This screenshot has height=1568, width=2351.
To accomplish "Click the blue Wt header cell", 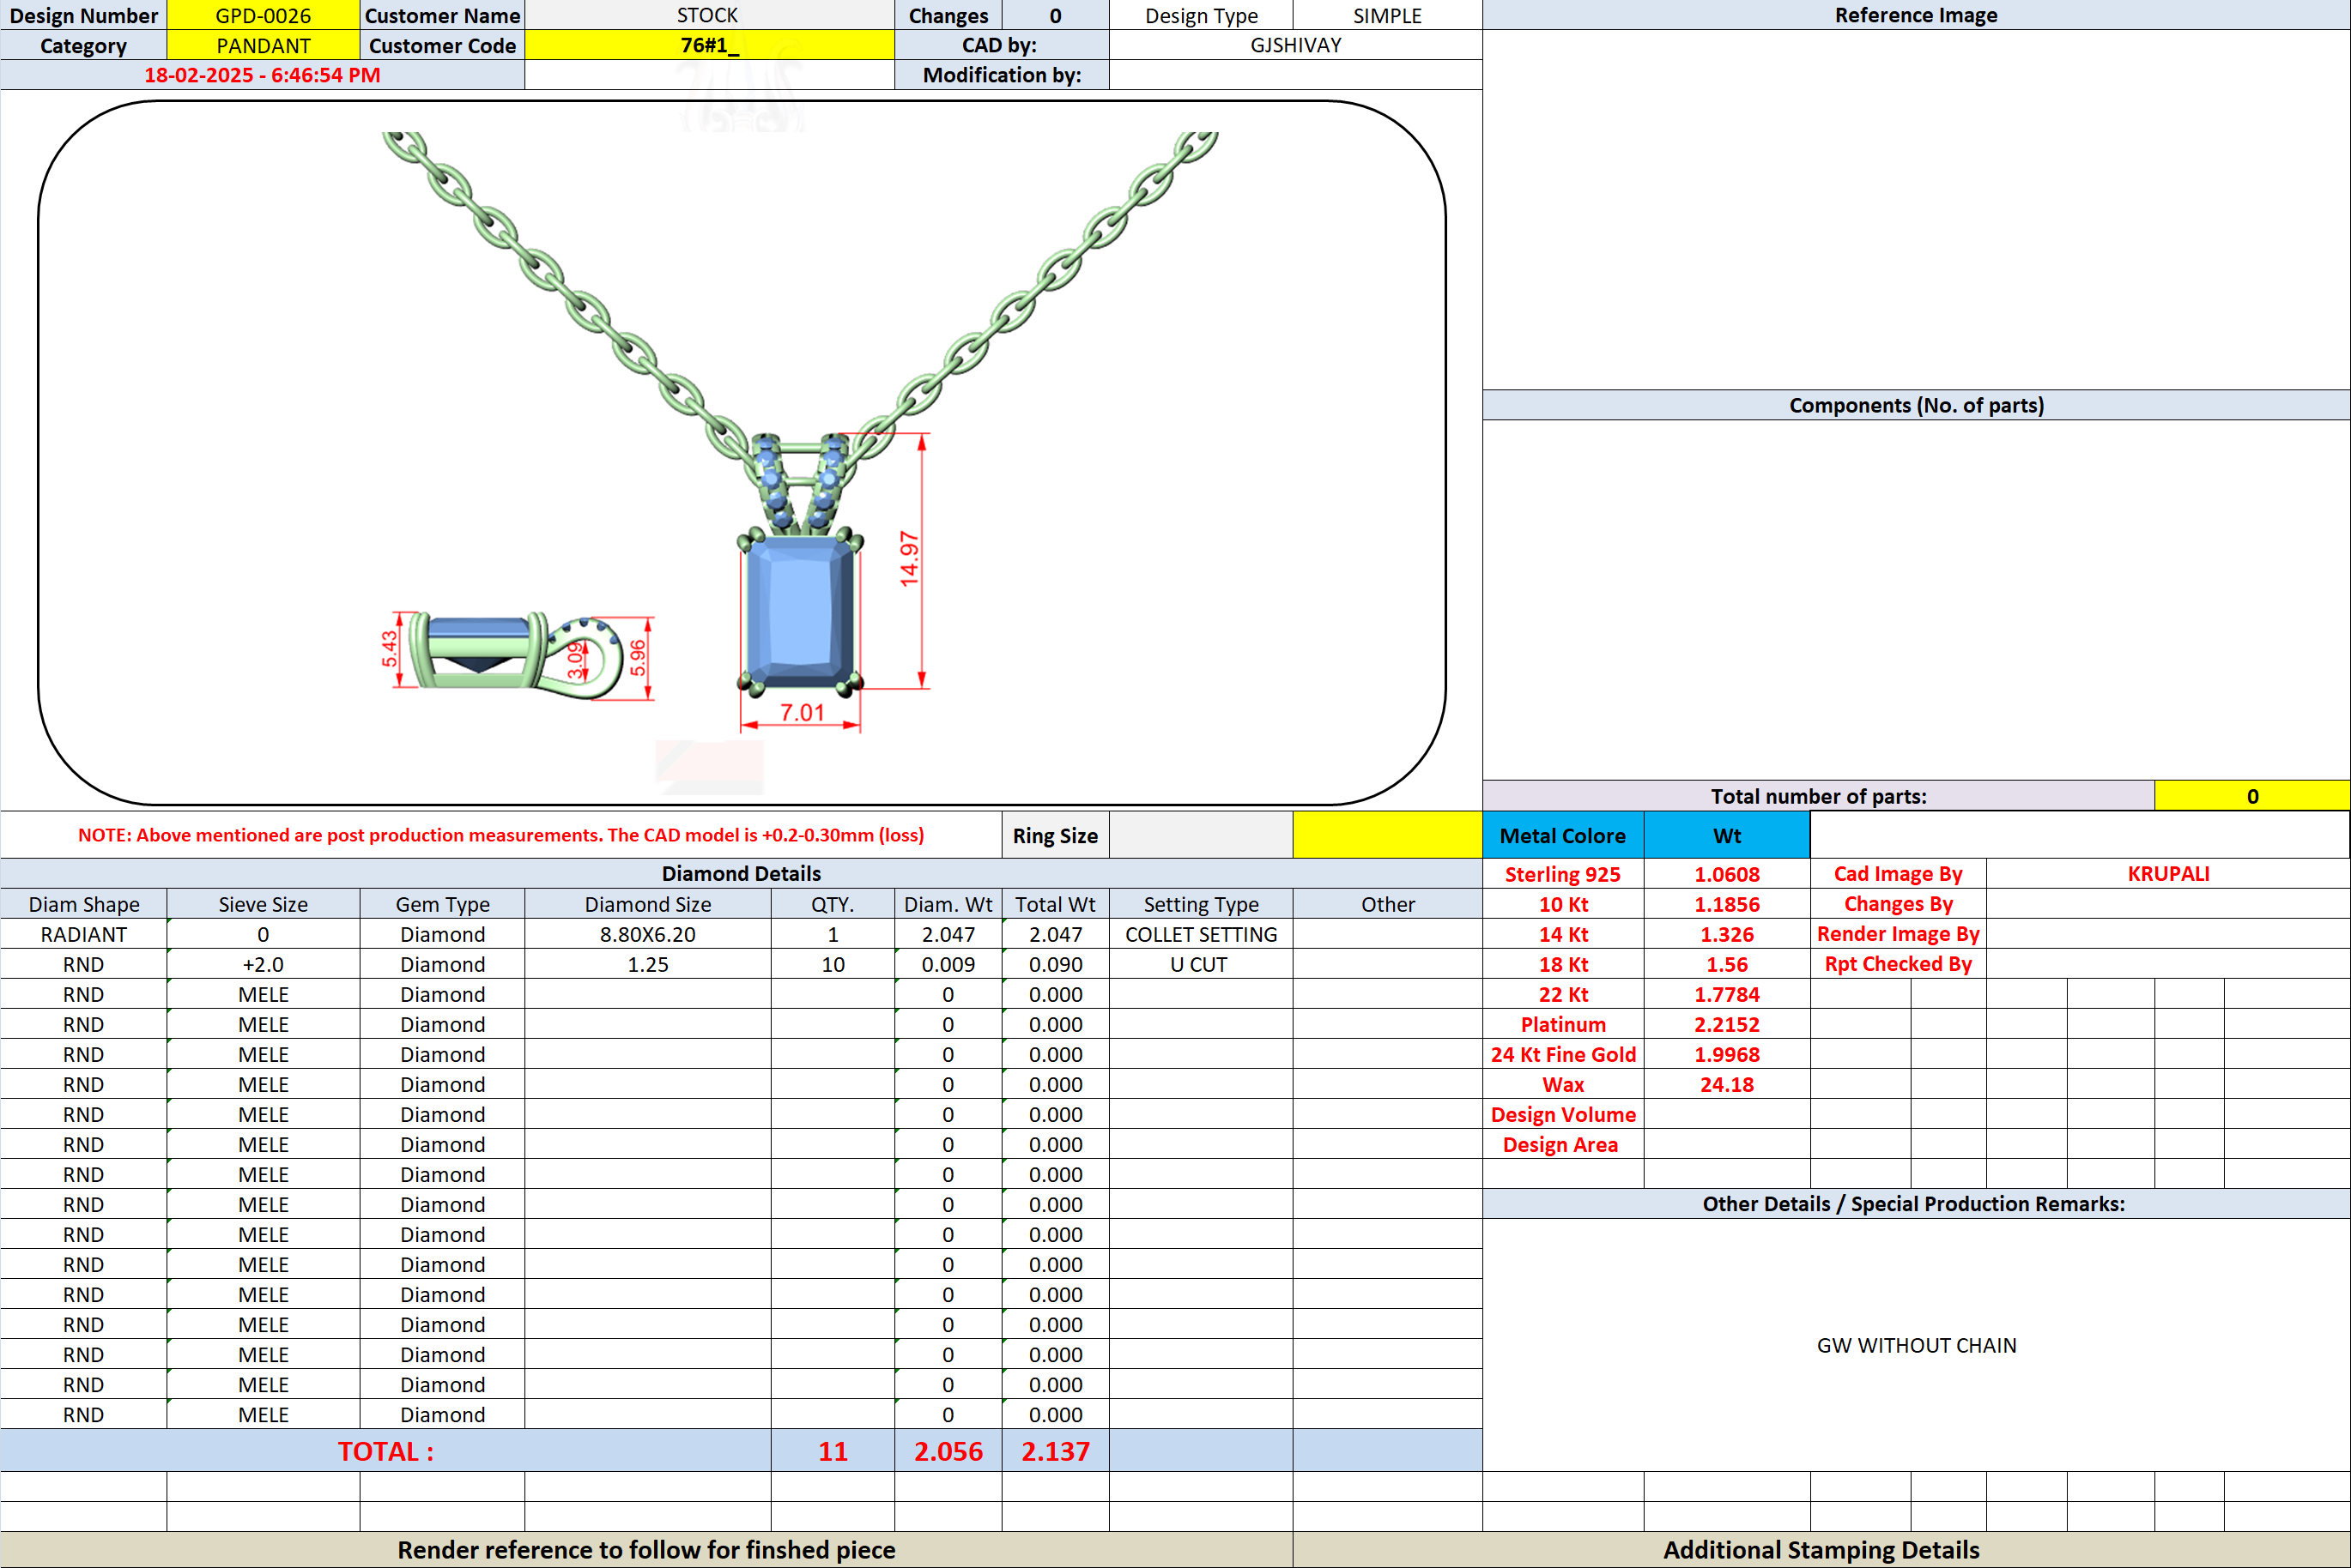I will click(x=1728, y=835).
